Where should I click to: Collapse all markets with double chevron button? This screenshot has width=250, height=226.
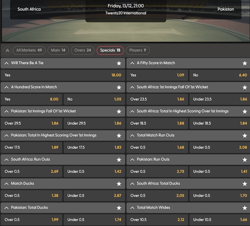coord(7,51)
